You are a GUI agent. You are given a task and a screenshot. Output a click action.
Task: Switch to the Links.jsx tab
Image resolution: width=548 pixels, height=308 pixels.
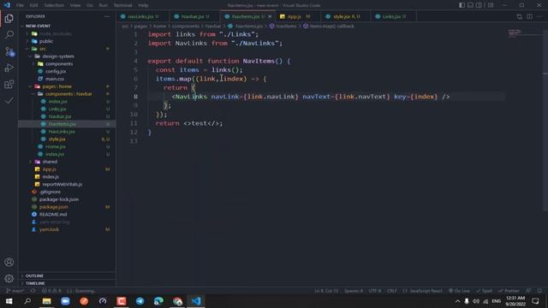coord(393,16)
